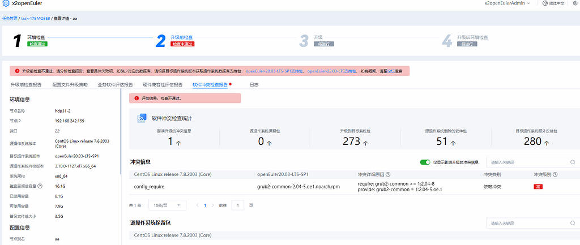This screenshot has width=580, height=245.
Task: Click search icon in 冲突信息 search box
Action: [573, 162]
